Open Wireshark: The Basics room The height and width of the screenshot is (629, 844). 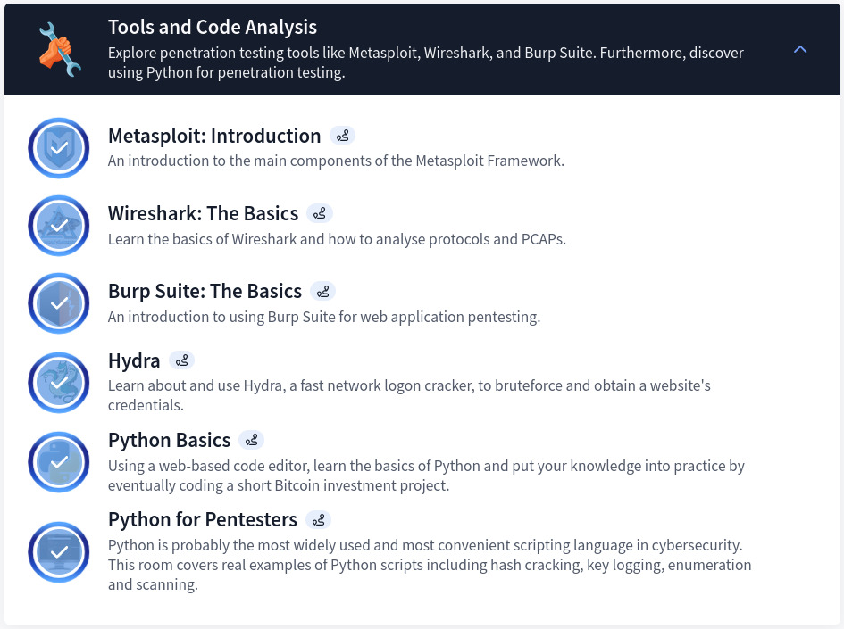pos(203,213)
